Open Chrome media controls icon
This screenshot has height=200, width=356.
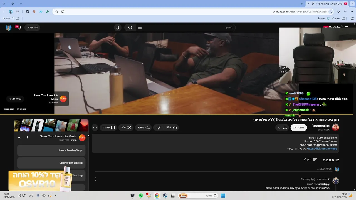[x=18, y=12]
